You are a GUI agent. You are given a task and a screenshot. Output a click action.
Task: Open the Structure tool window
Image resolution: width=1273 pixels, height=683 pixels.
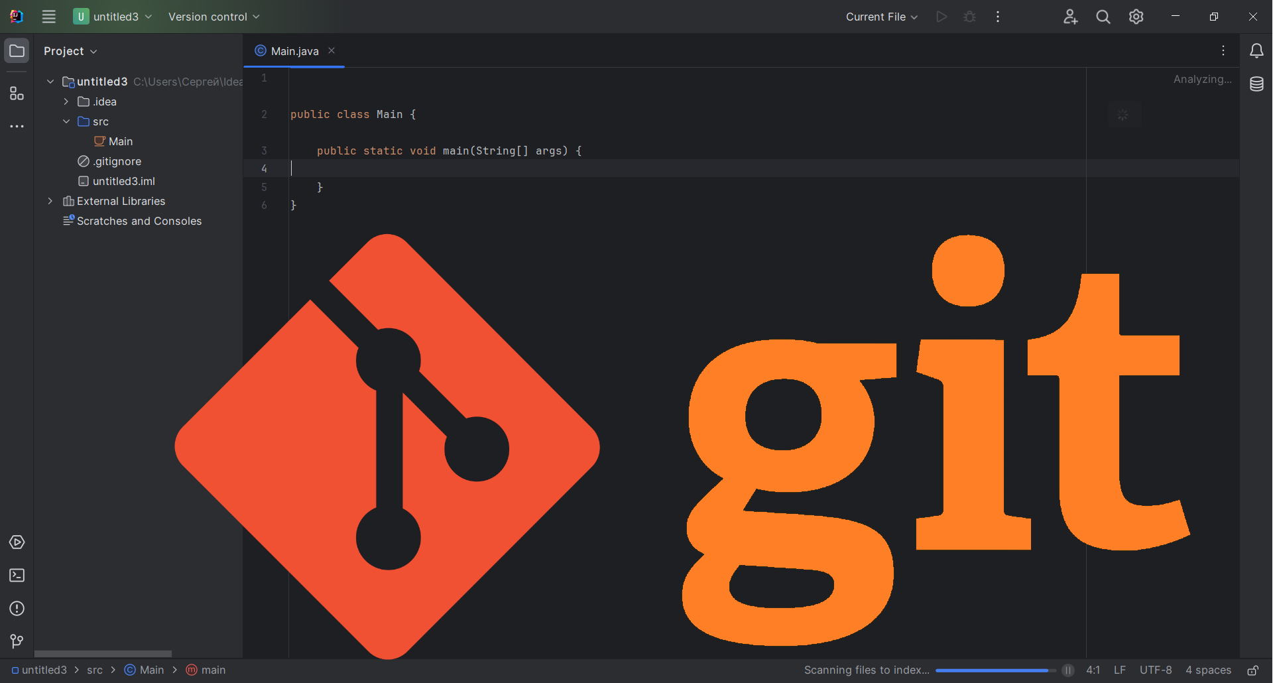tap(17, 93)
